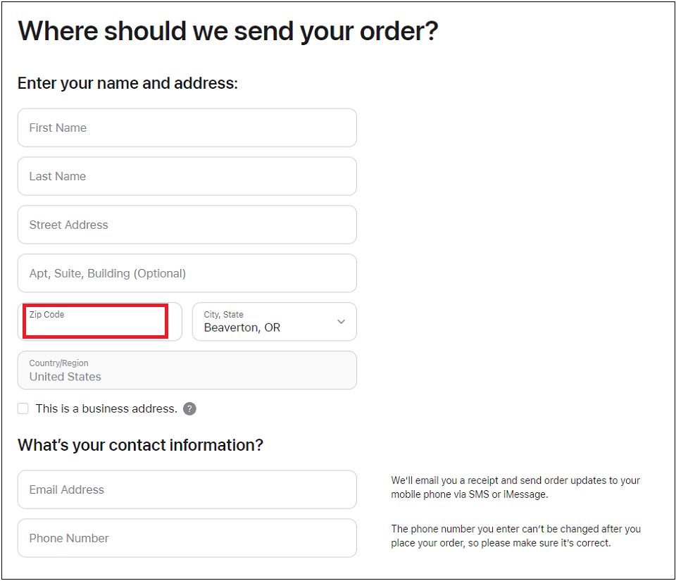The height and width of the screenshot is (581, 676).
Task: Click the question mark help icon
Action: 189,409
